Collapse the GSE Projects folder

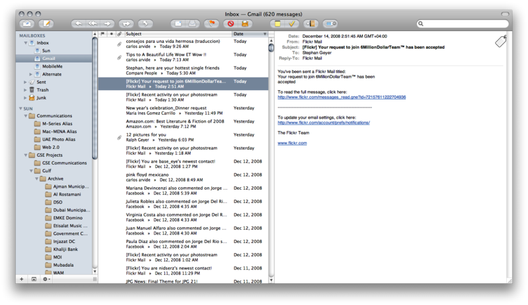coord(26,155)
